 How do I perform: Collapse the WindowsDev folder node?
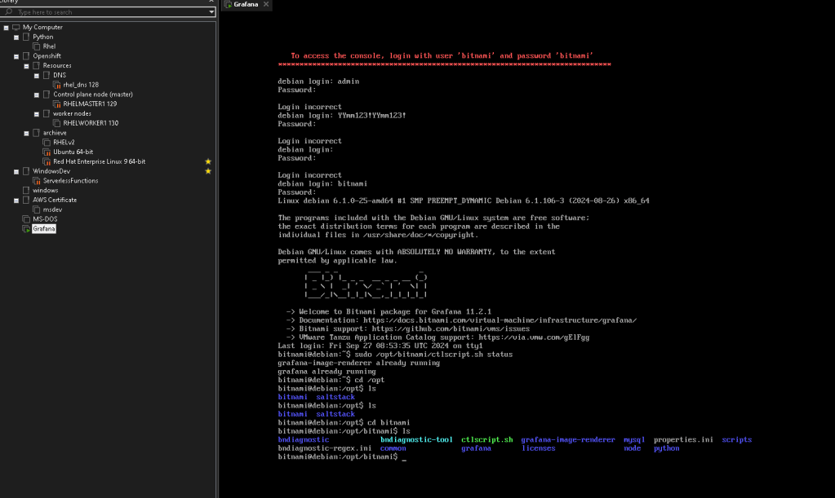pos(16,172)
